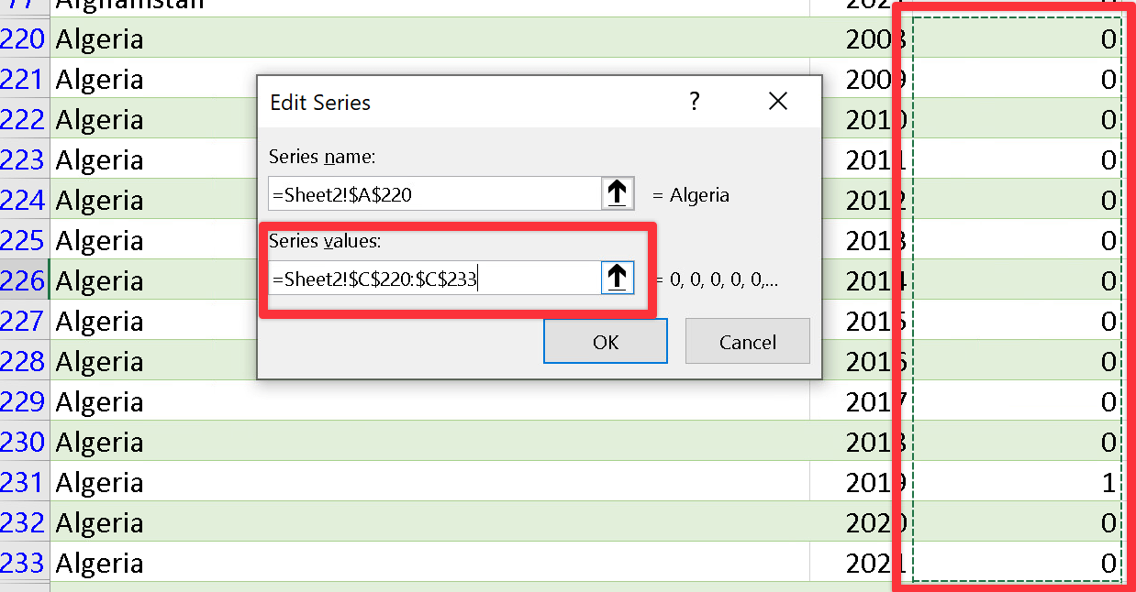The height and width of the screenshot is (592, 1136).
Task: Select row header 226
Action: pos(24,280)
